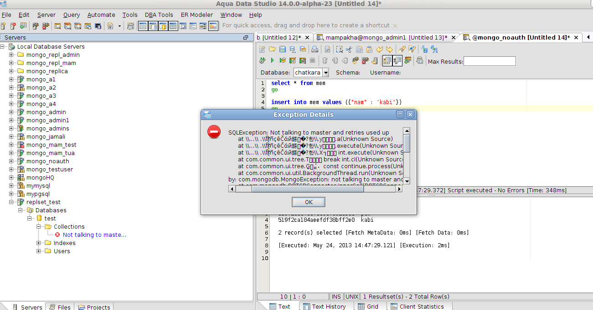Toggle the database cylinder view button in main toolbar

click(163, 26)
